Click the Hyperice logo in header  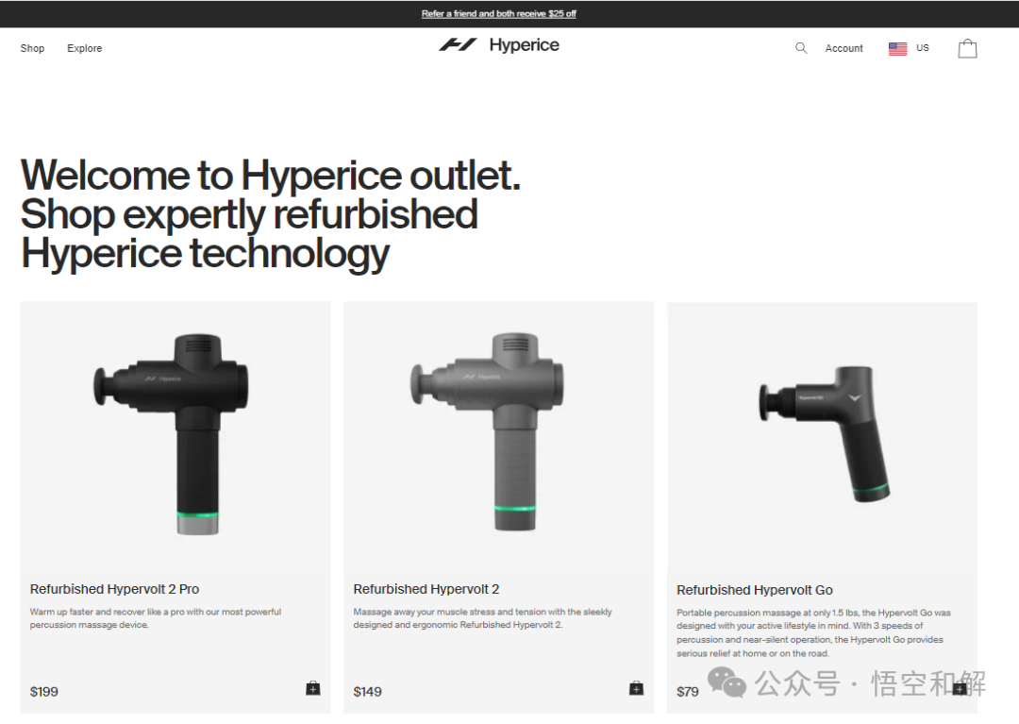(498, 45)
